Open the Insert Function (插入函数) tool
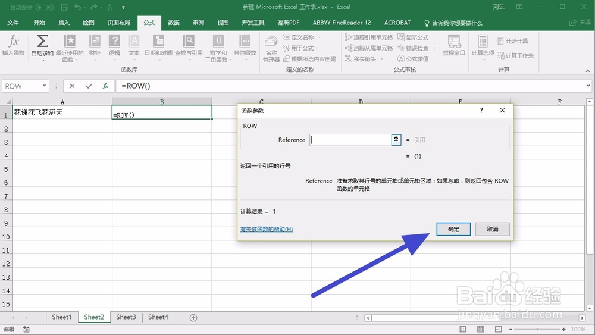Viewport: 595px width, 335px height. (13, 46)
